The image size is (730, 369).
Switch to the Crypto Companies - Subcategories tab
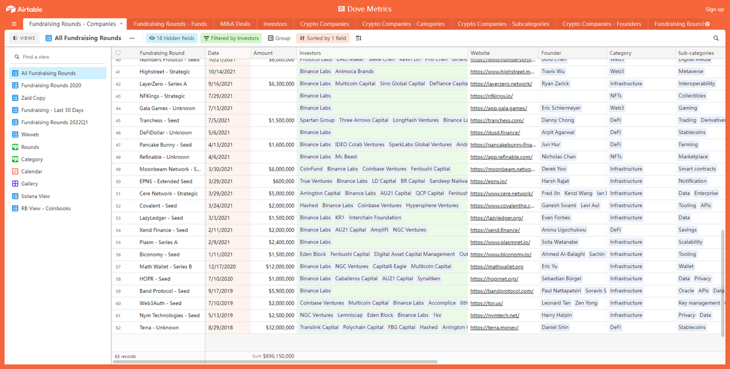(x=503, y=24)
